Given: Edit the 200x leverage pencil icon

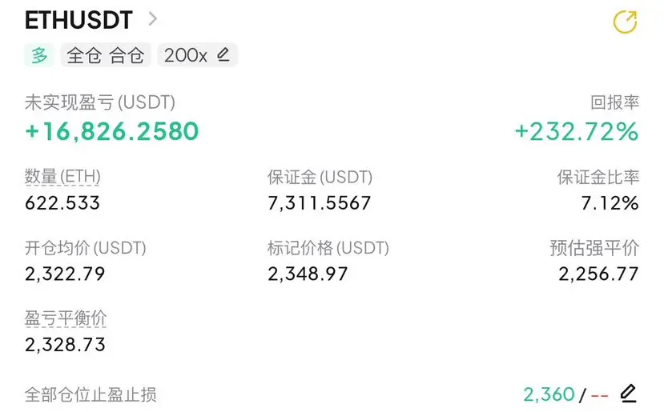Looking at the screenshot, I should click(x=223, y=54).
